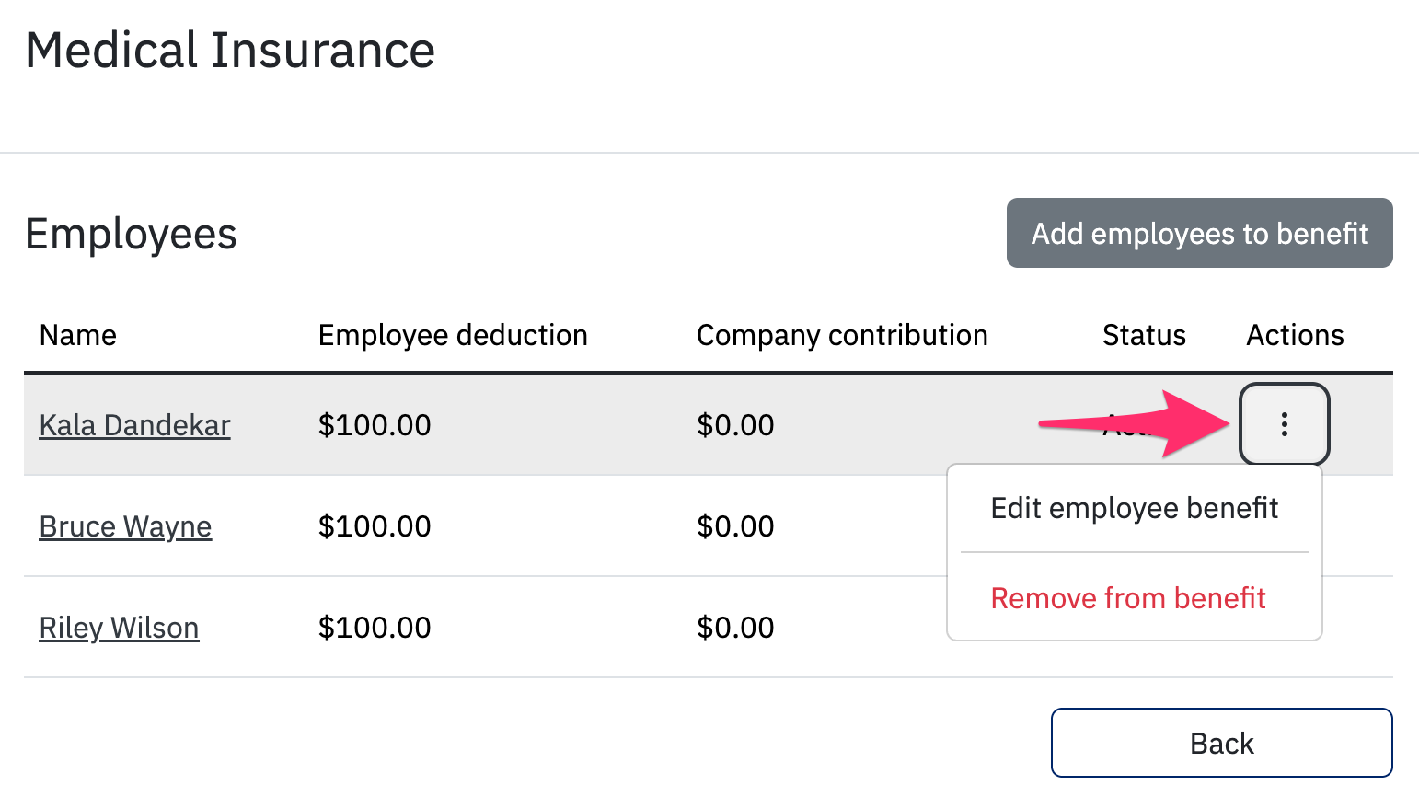1419x808 pixels.
Task: Select Kala Dandekar's highlighted table row
Action: [552, 424]
